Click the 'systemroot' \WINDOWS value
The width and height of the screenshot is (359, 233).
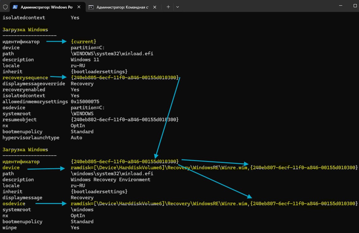[82, 114]
